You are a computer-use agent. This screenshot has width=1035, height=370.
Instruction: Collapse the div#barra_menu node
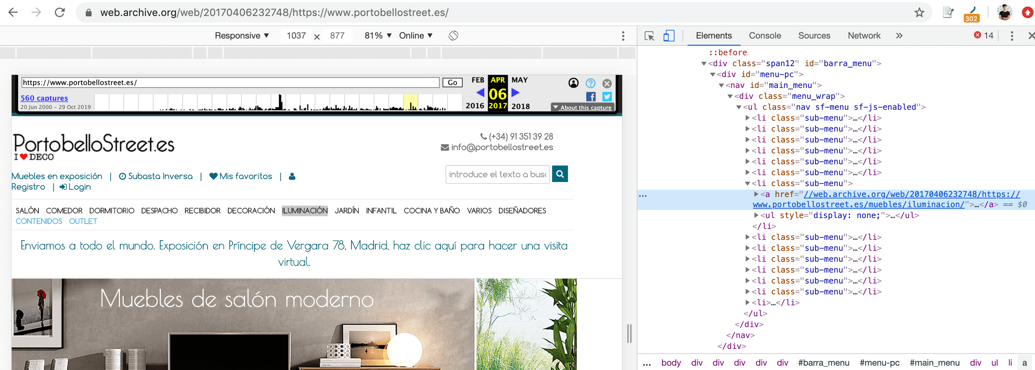(x=704, y=64)
